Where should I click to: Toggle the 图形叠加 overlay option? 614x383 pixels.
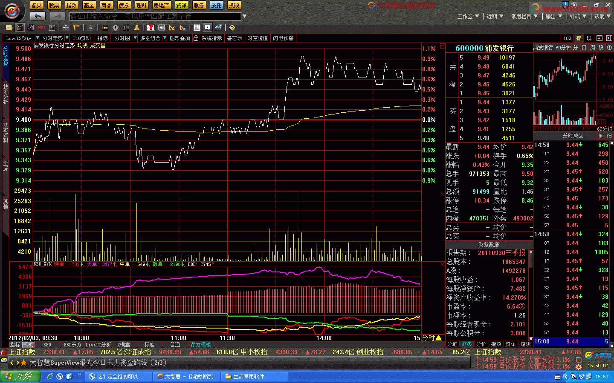click(x=180, y=38)
